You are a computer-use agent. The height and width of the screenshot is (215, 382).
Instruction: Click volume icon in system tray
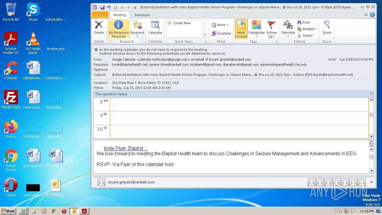pos(339,211)
